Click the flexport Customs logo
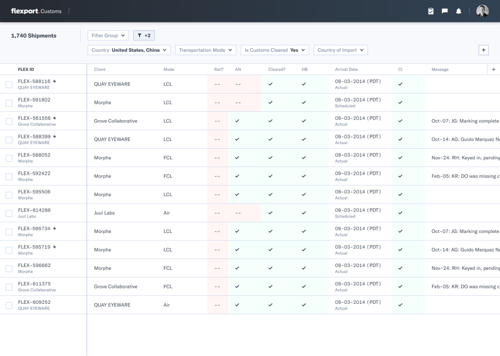This screenshot has height=356, width=500. 36,11
